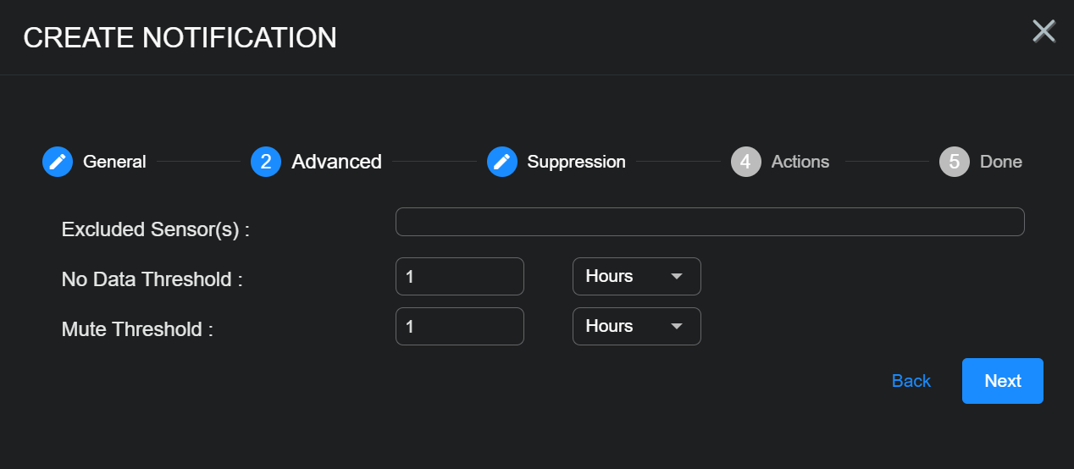Open the No Data Threshold units dropdown
The width and height of the screenshot is (1074, 469).
click(636, 277)
